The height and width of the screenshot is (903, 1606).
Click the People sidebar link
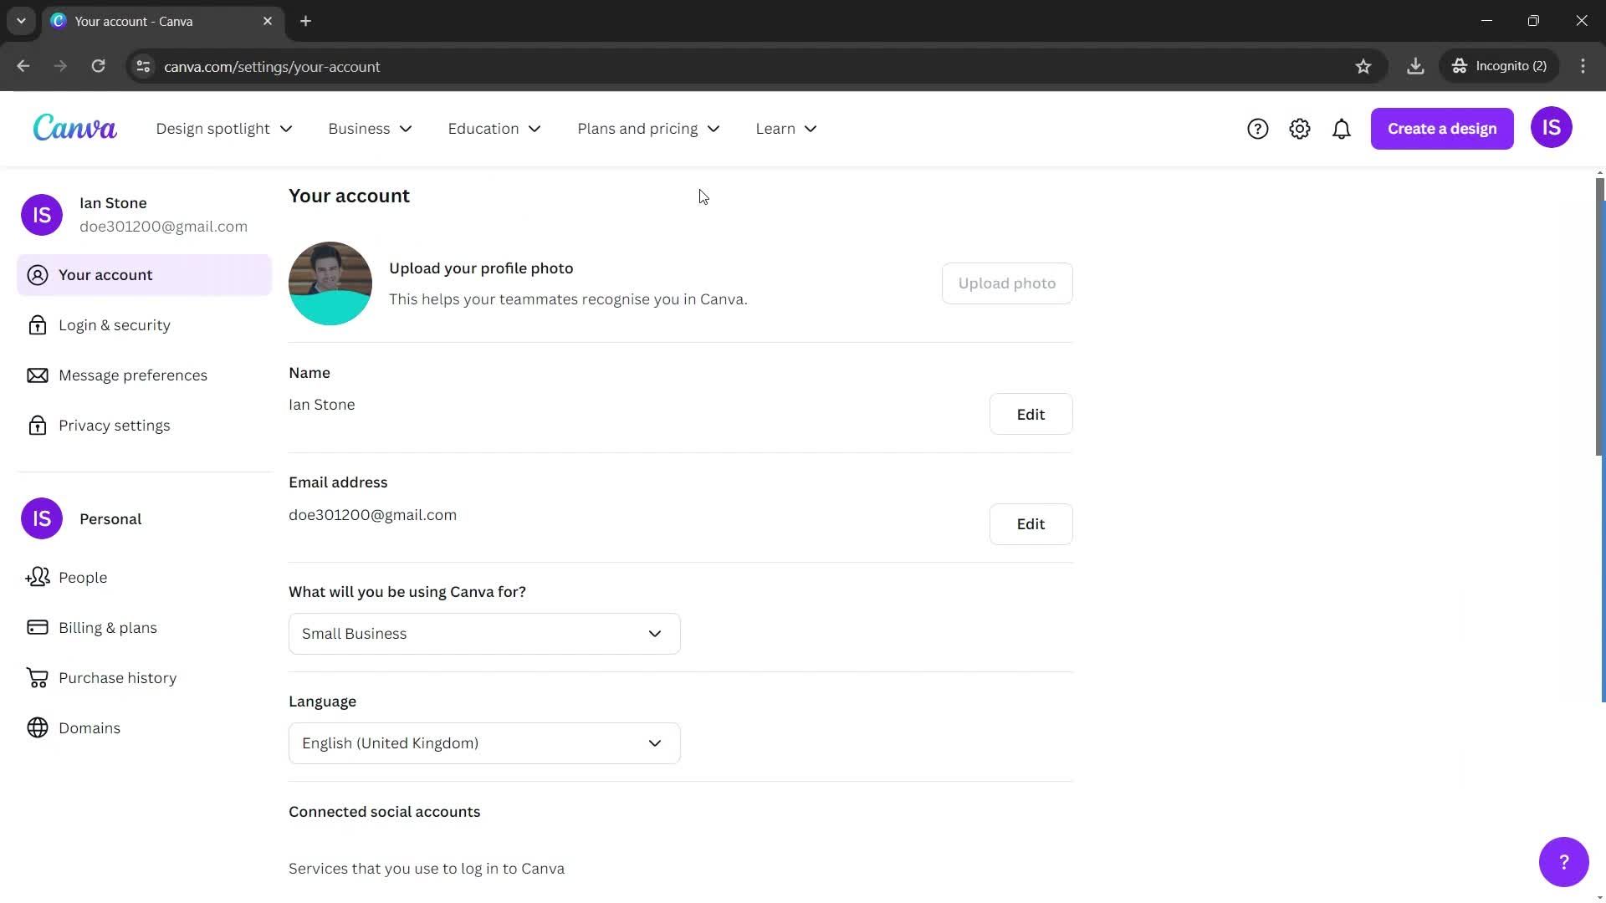[83, 577]
